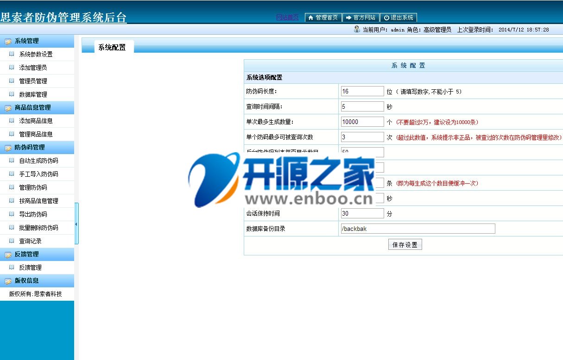The height and width of the screenshot is (360, 563).
Task: Click book icon next to 管理员管理
Action: [x=12, y=81]
